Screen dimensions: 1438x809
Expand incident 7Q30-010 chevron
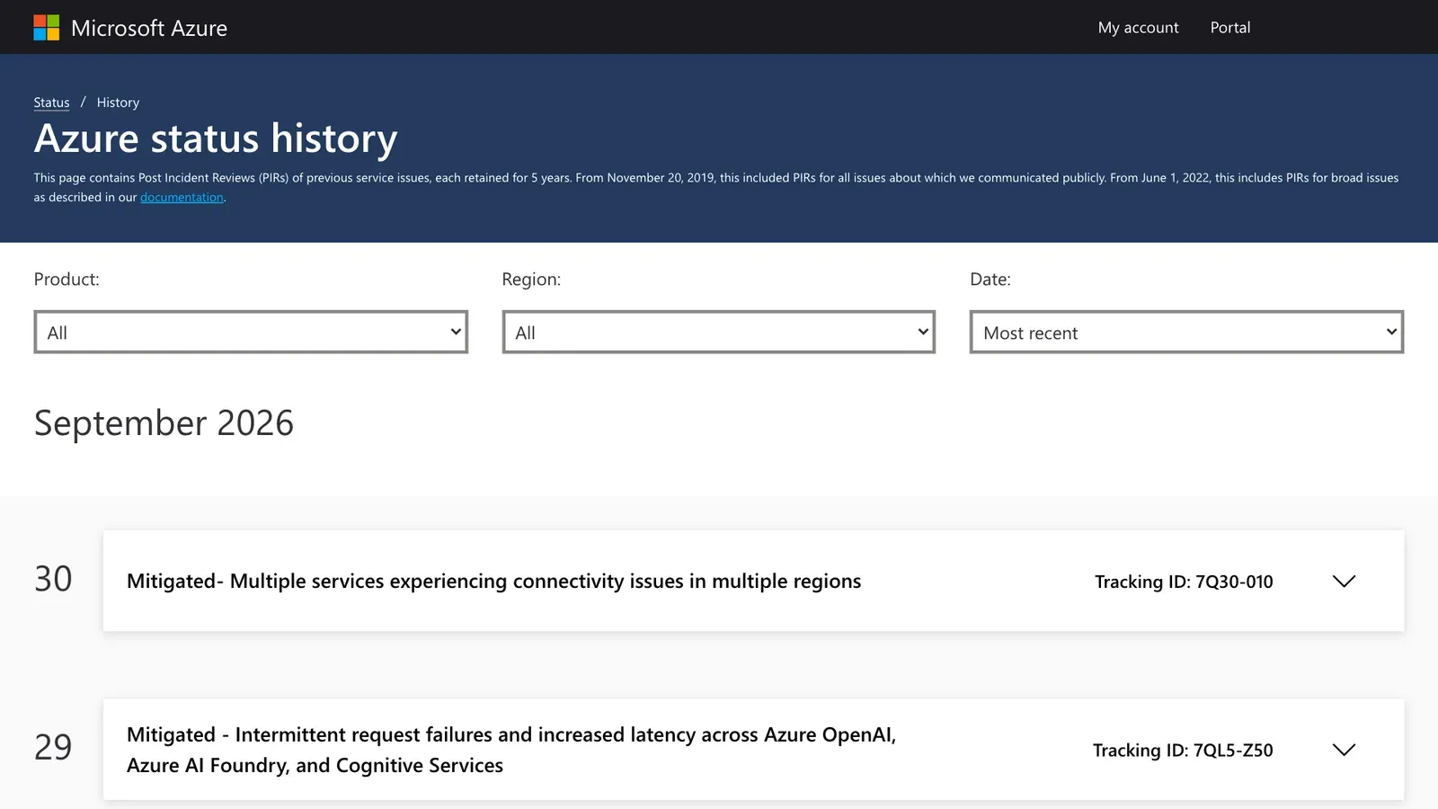1344,582
